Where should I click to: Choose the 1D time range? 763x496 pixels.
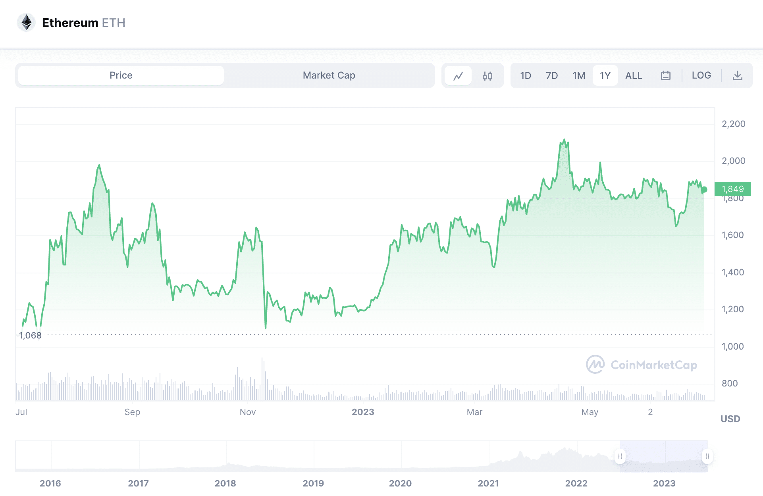click(x=526, y=75)
